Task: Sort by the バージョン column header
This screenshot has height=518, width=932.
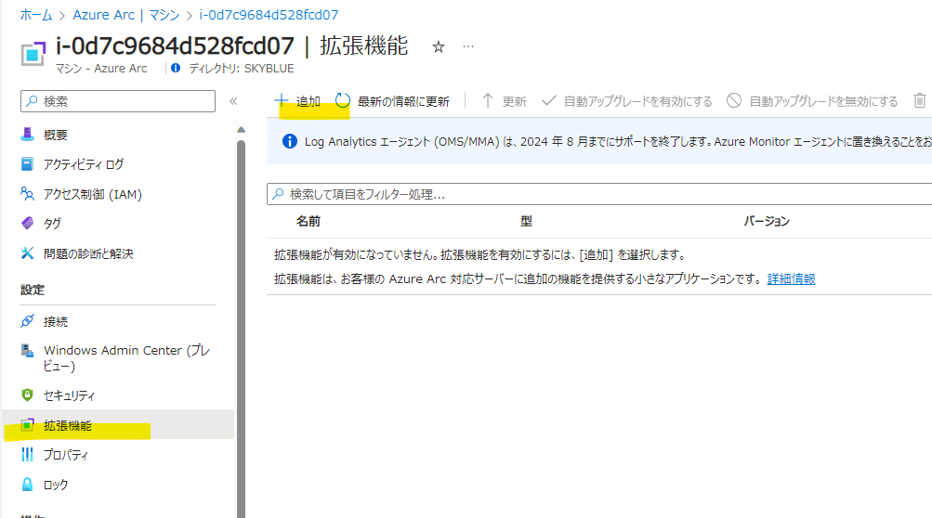Action: (x=767, y=222)
